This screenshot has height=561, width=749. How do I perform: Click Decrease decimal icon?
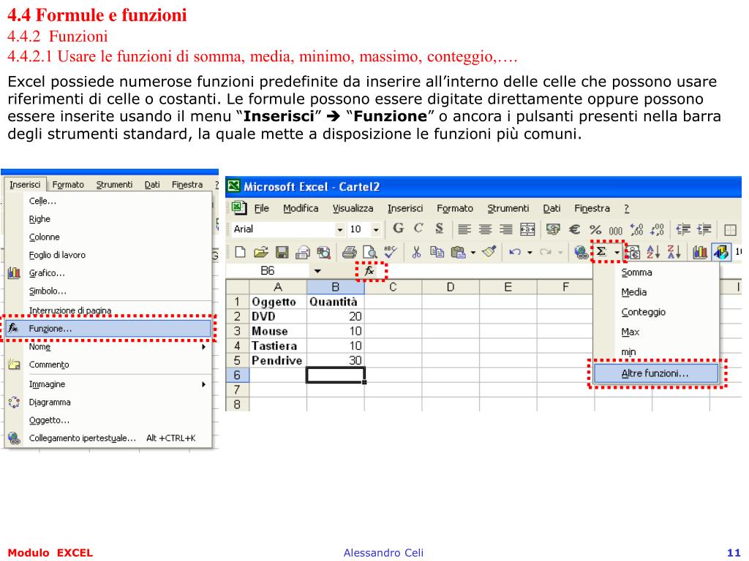658,229
